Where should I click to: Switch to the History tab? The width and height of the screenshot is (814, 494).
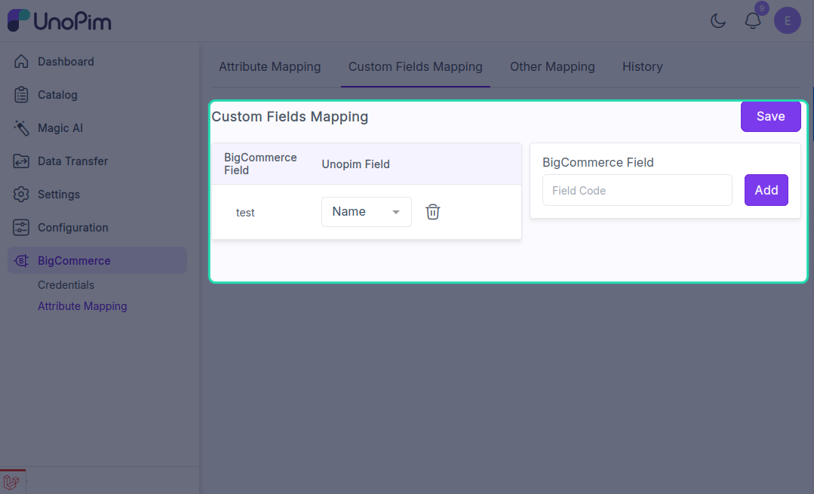(x=643, y=66)
